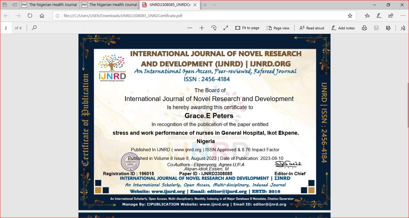Print the certificate PDF
The width and height of the screenshot is (409, 218).
point(364,28)
